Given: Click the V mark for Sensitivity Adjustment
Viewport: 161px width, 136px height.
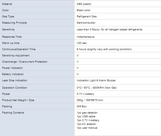Looking at the screenshot, I should point(78,56).
